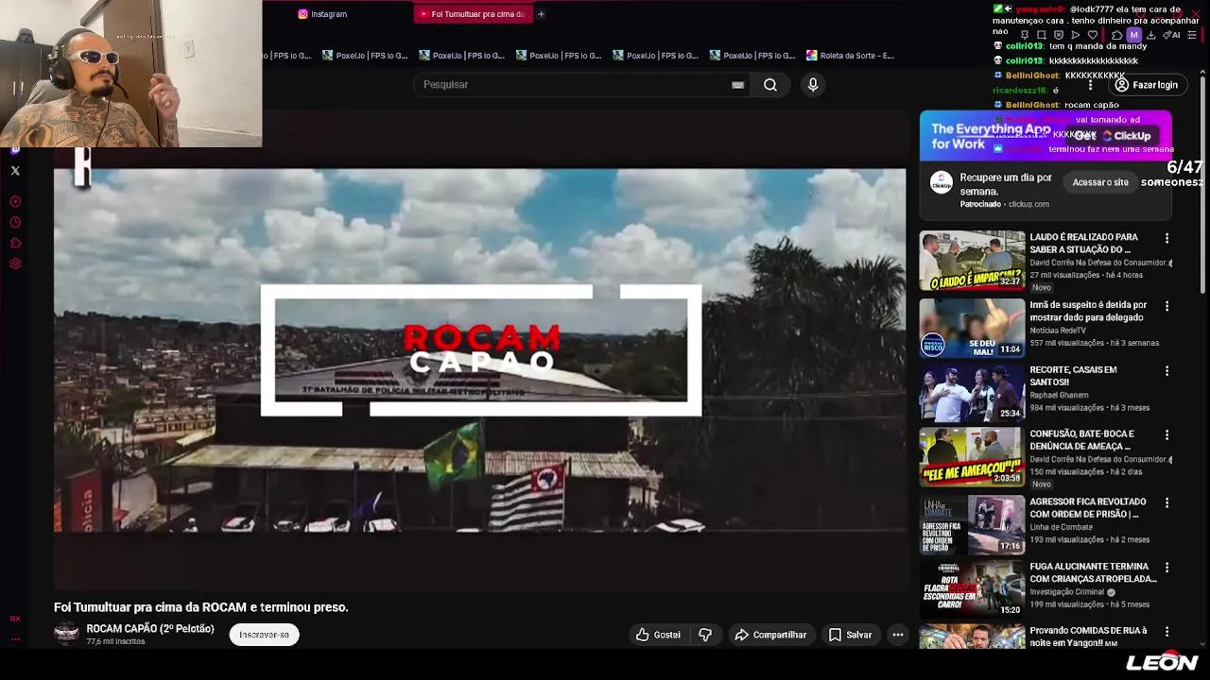Open LAUDO É REALIZADO video thumbnail
Viewport: 1210px width, 680px height.
point(972,261)
